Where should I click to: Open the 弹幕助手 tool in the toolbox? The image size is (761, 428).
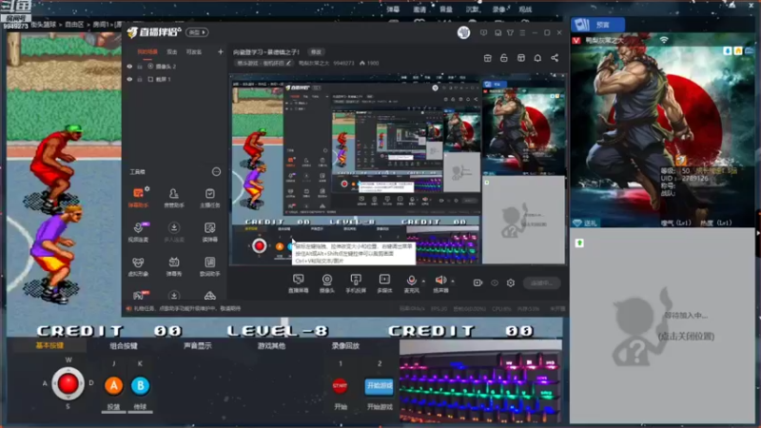point(138,197)
